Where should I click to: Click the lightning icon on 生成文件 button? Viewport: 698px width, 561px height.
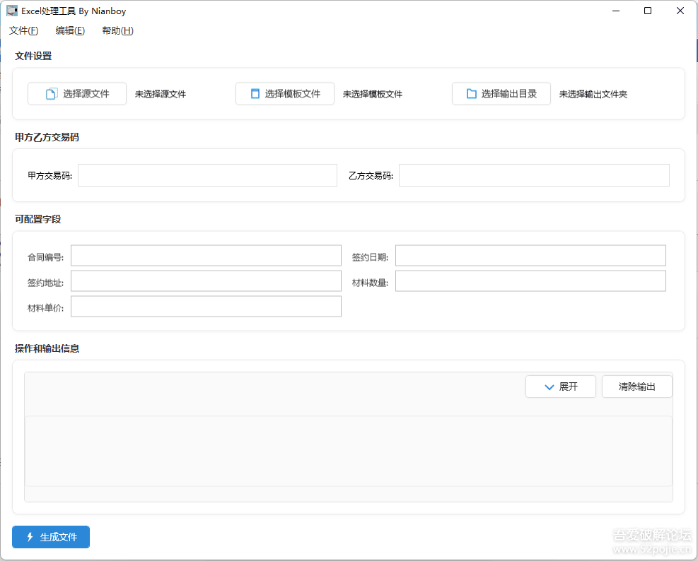(x=30, y=537)
